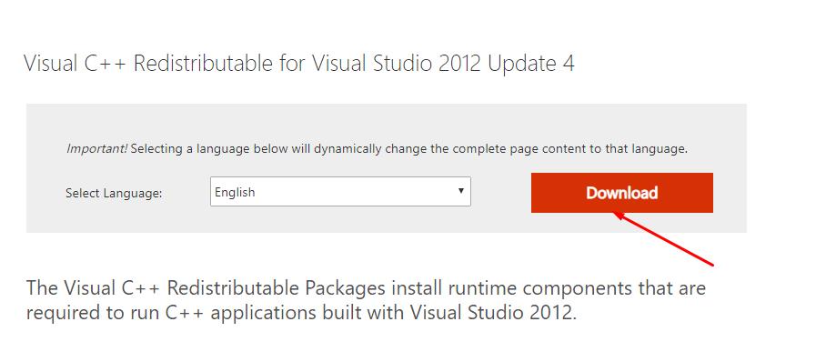Click the italic 'Important!' text

click(x=96, y=148)
